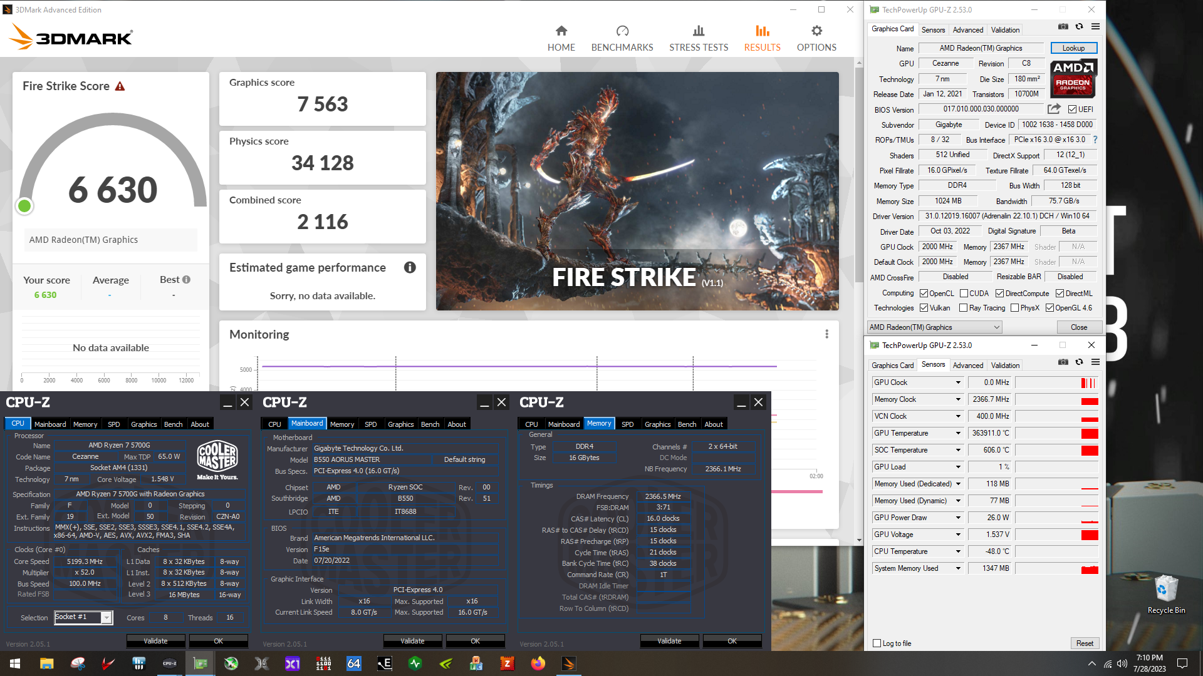Open Windows Start menu

click(15, 663)
